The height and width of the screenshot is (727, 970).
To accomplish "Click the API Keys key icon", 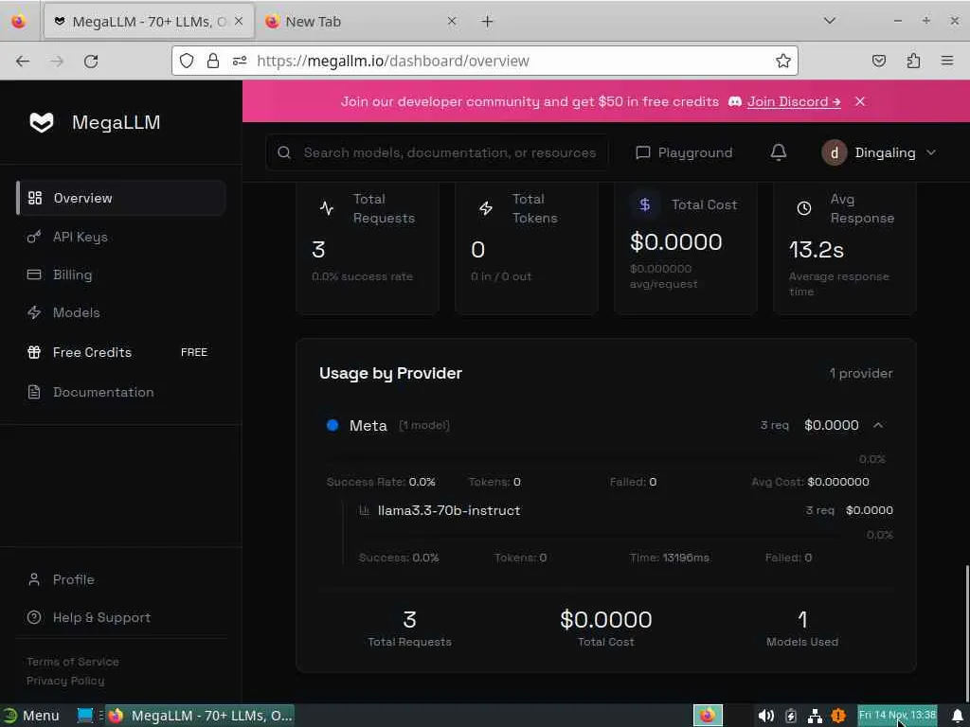I will pos(34,237).
